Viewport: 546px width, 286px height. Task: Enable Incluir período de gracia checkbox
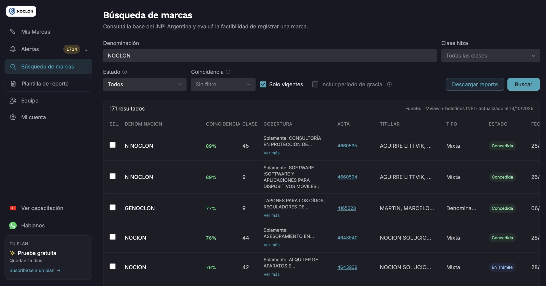[315, 84]
